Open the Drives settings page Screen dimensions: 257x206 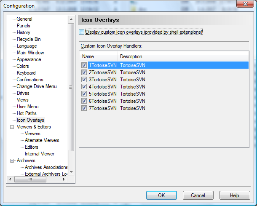coord(23,93)
